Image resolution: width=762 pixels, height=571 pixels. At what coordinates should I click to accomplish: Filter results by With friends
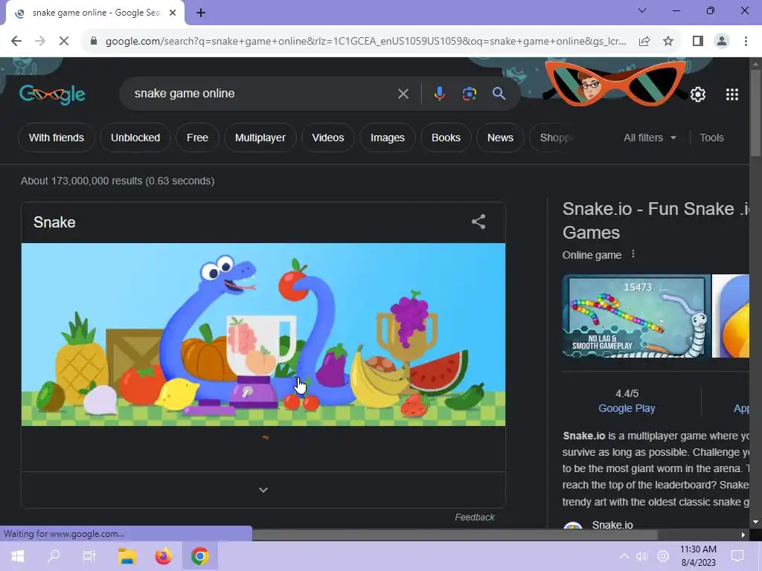(57, 138)
